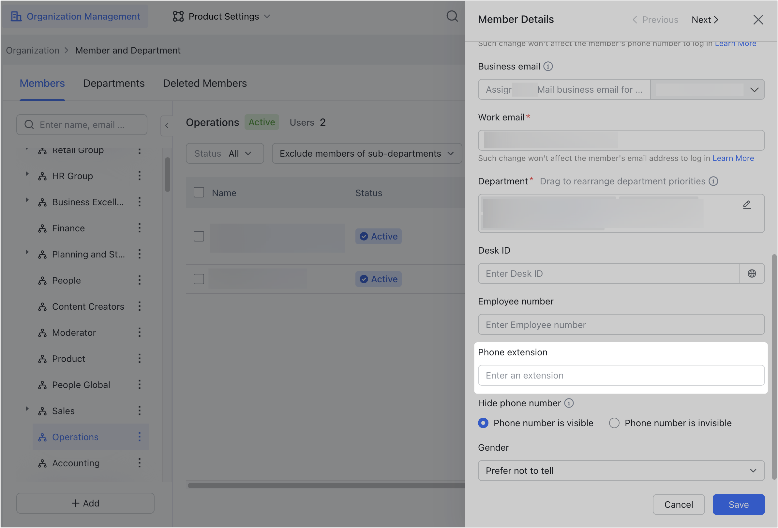Select the Phone number is invisible radio button
This screenshot has width=778, height=528.
614,423
